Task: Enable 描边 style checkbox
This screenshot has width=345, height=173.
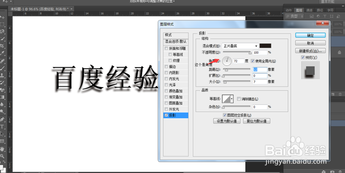Action: pyautogui.click(x=166, y=66)
